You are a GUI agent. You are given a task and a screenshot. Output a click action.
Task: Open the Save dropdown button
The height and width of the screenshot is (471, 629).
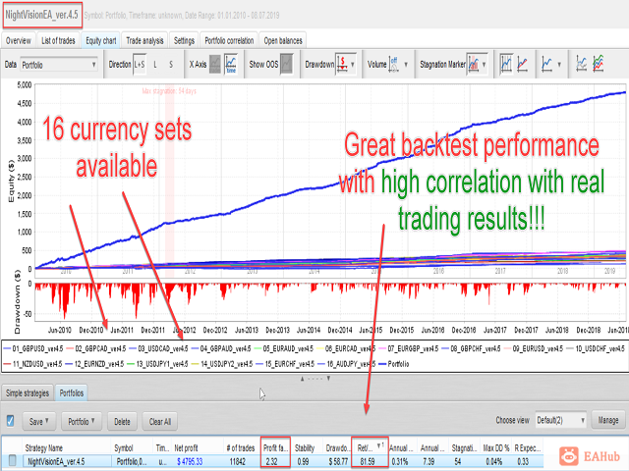pyautogui.click(x=39, y=421)
